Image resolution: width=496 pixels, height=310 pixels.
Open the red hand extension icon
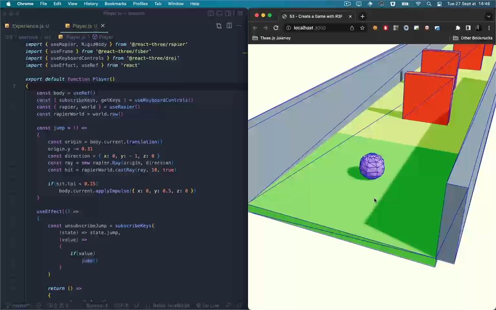385,28
